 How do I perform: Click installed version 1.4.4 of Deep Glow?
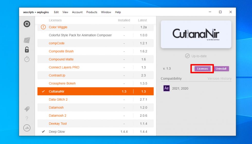click(124, 132)
